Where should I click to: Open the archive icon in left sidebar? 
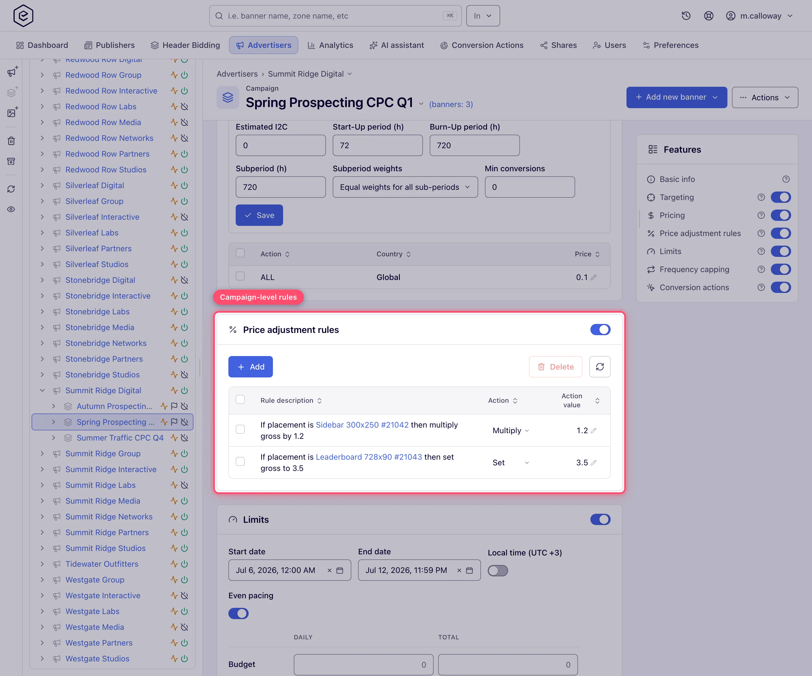[11, 161]
